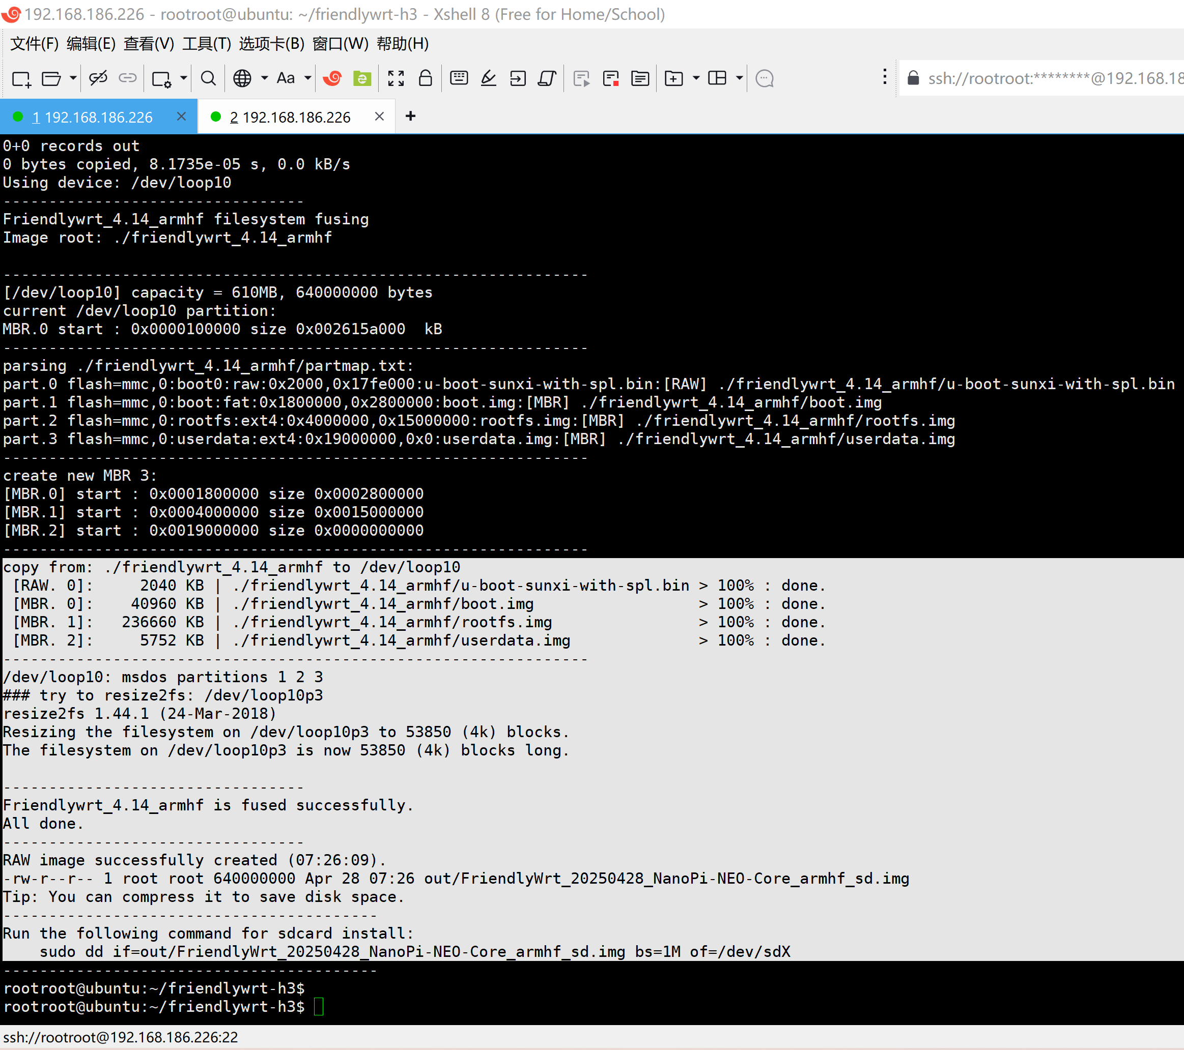Image resolution: width=1184 pixels, height=1050 pixels.
Task: Open the 工具(T) menu
Action: tap(206, 44)
